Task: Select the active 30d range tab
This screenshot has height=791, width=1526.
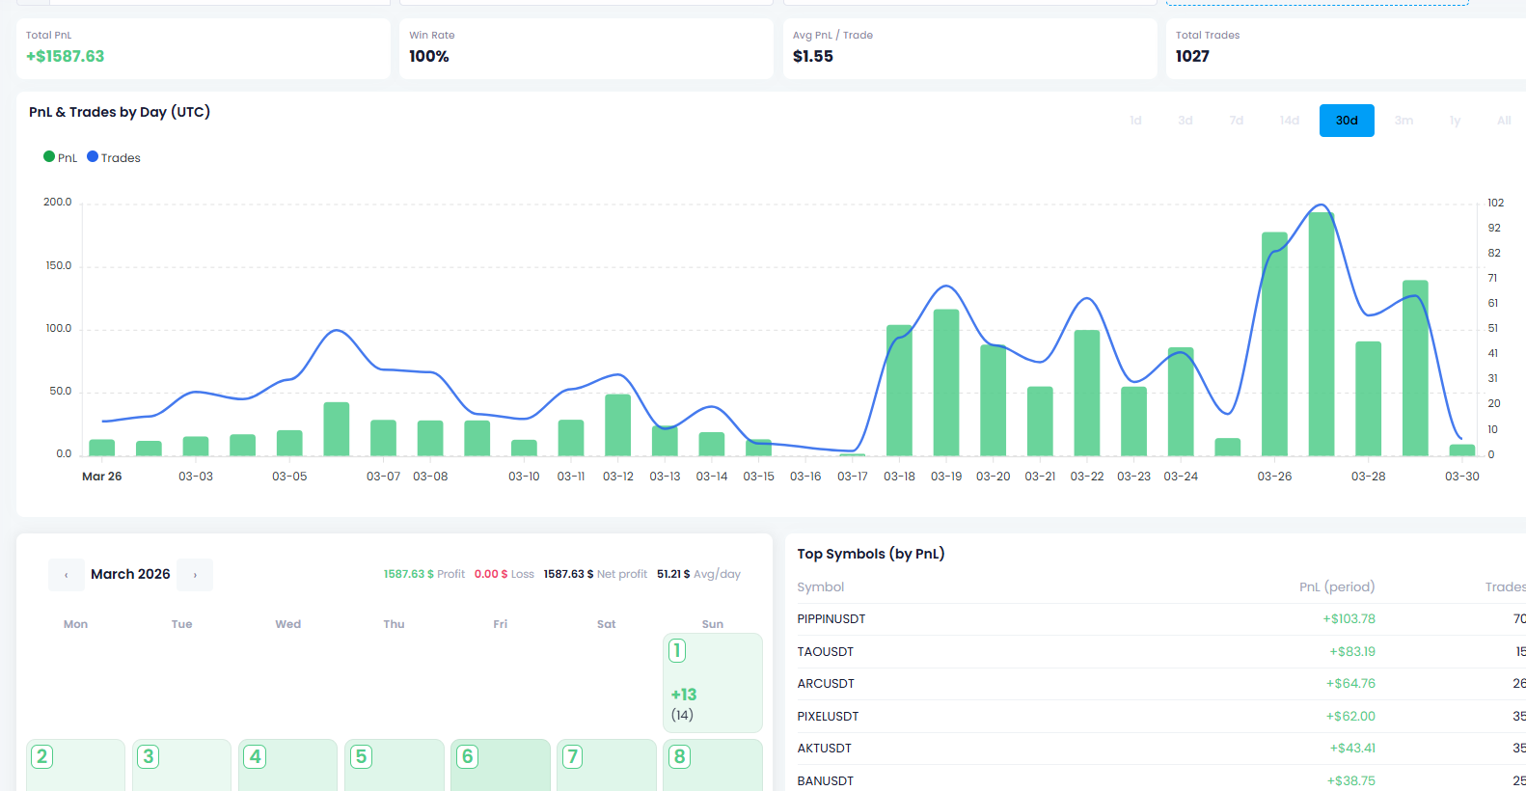Action: point(1347,121)
